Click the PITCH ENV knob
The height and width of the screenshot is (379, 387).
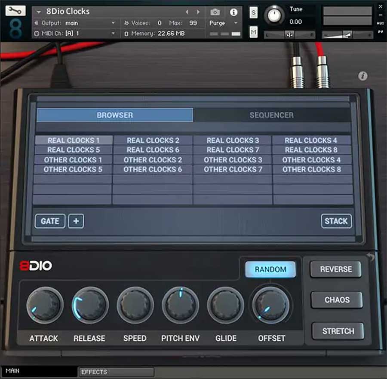pyautogui.click(x=181, y=305)
